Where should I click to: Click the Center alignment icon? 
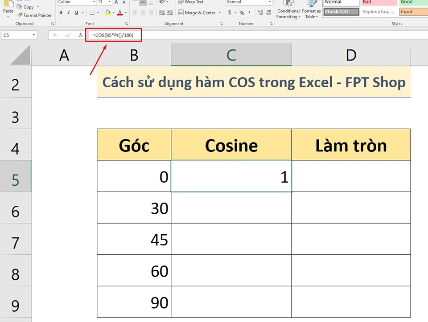[143, 12]
